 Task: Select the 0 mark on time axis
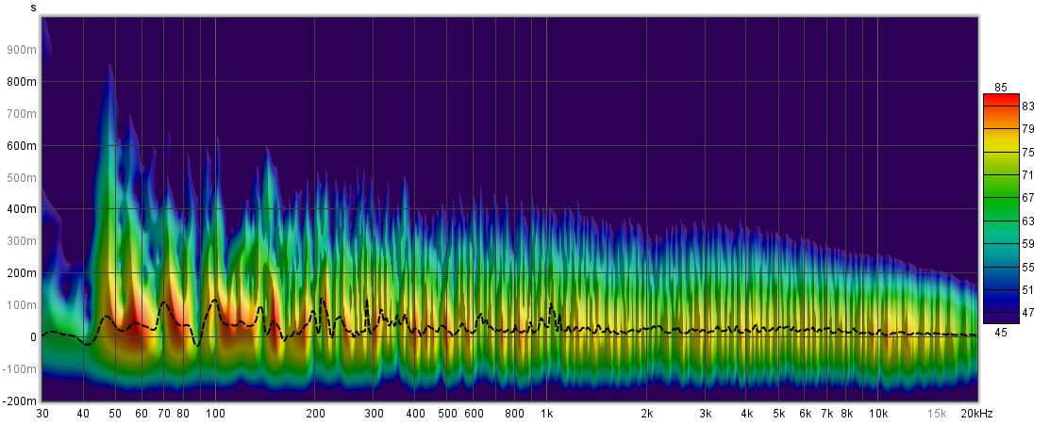coord(32,336)
